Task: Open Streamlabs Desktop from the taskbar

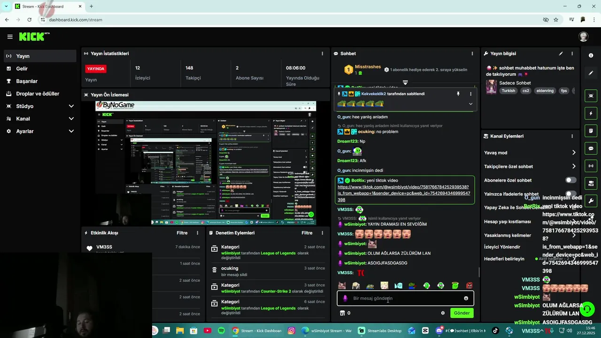Action: tap(380, 330)
